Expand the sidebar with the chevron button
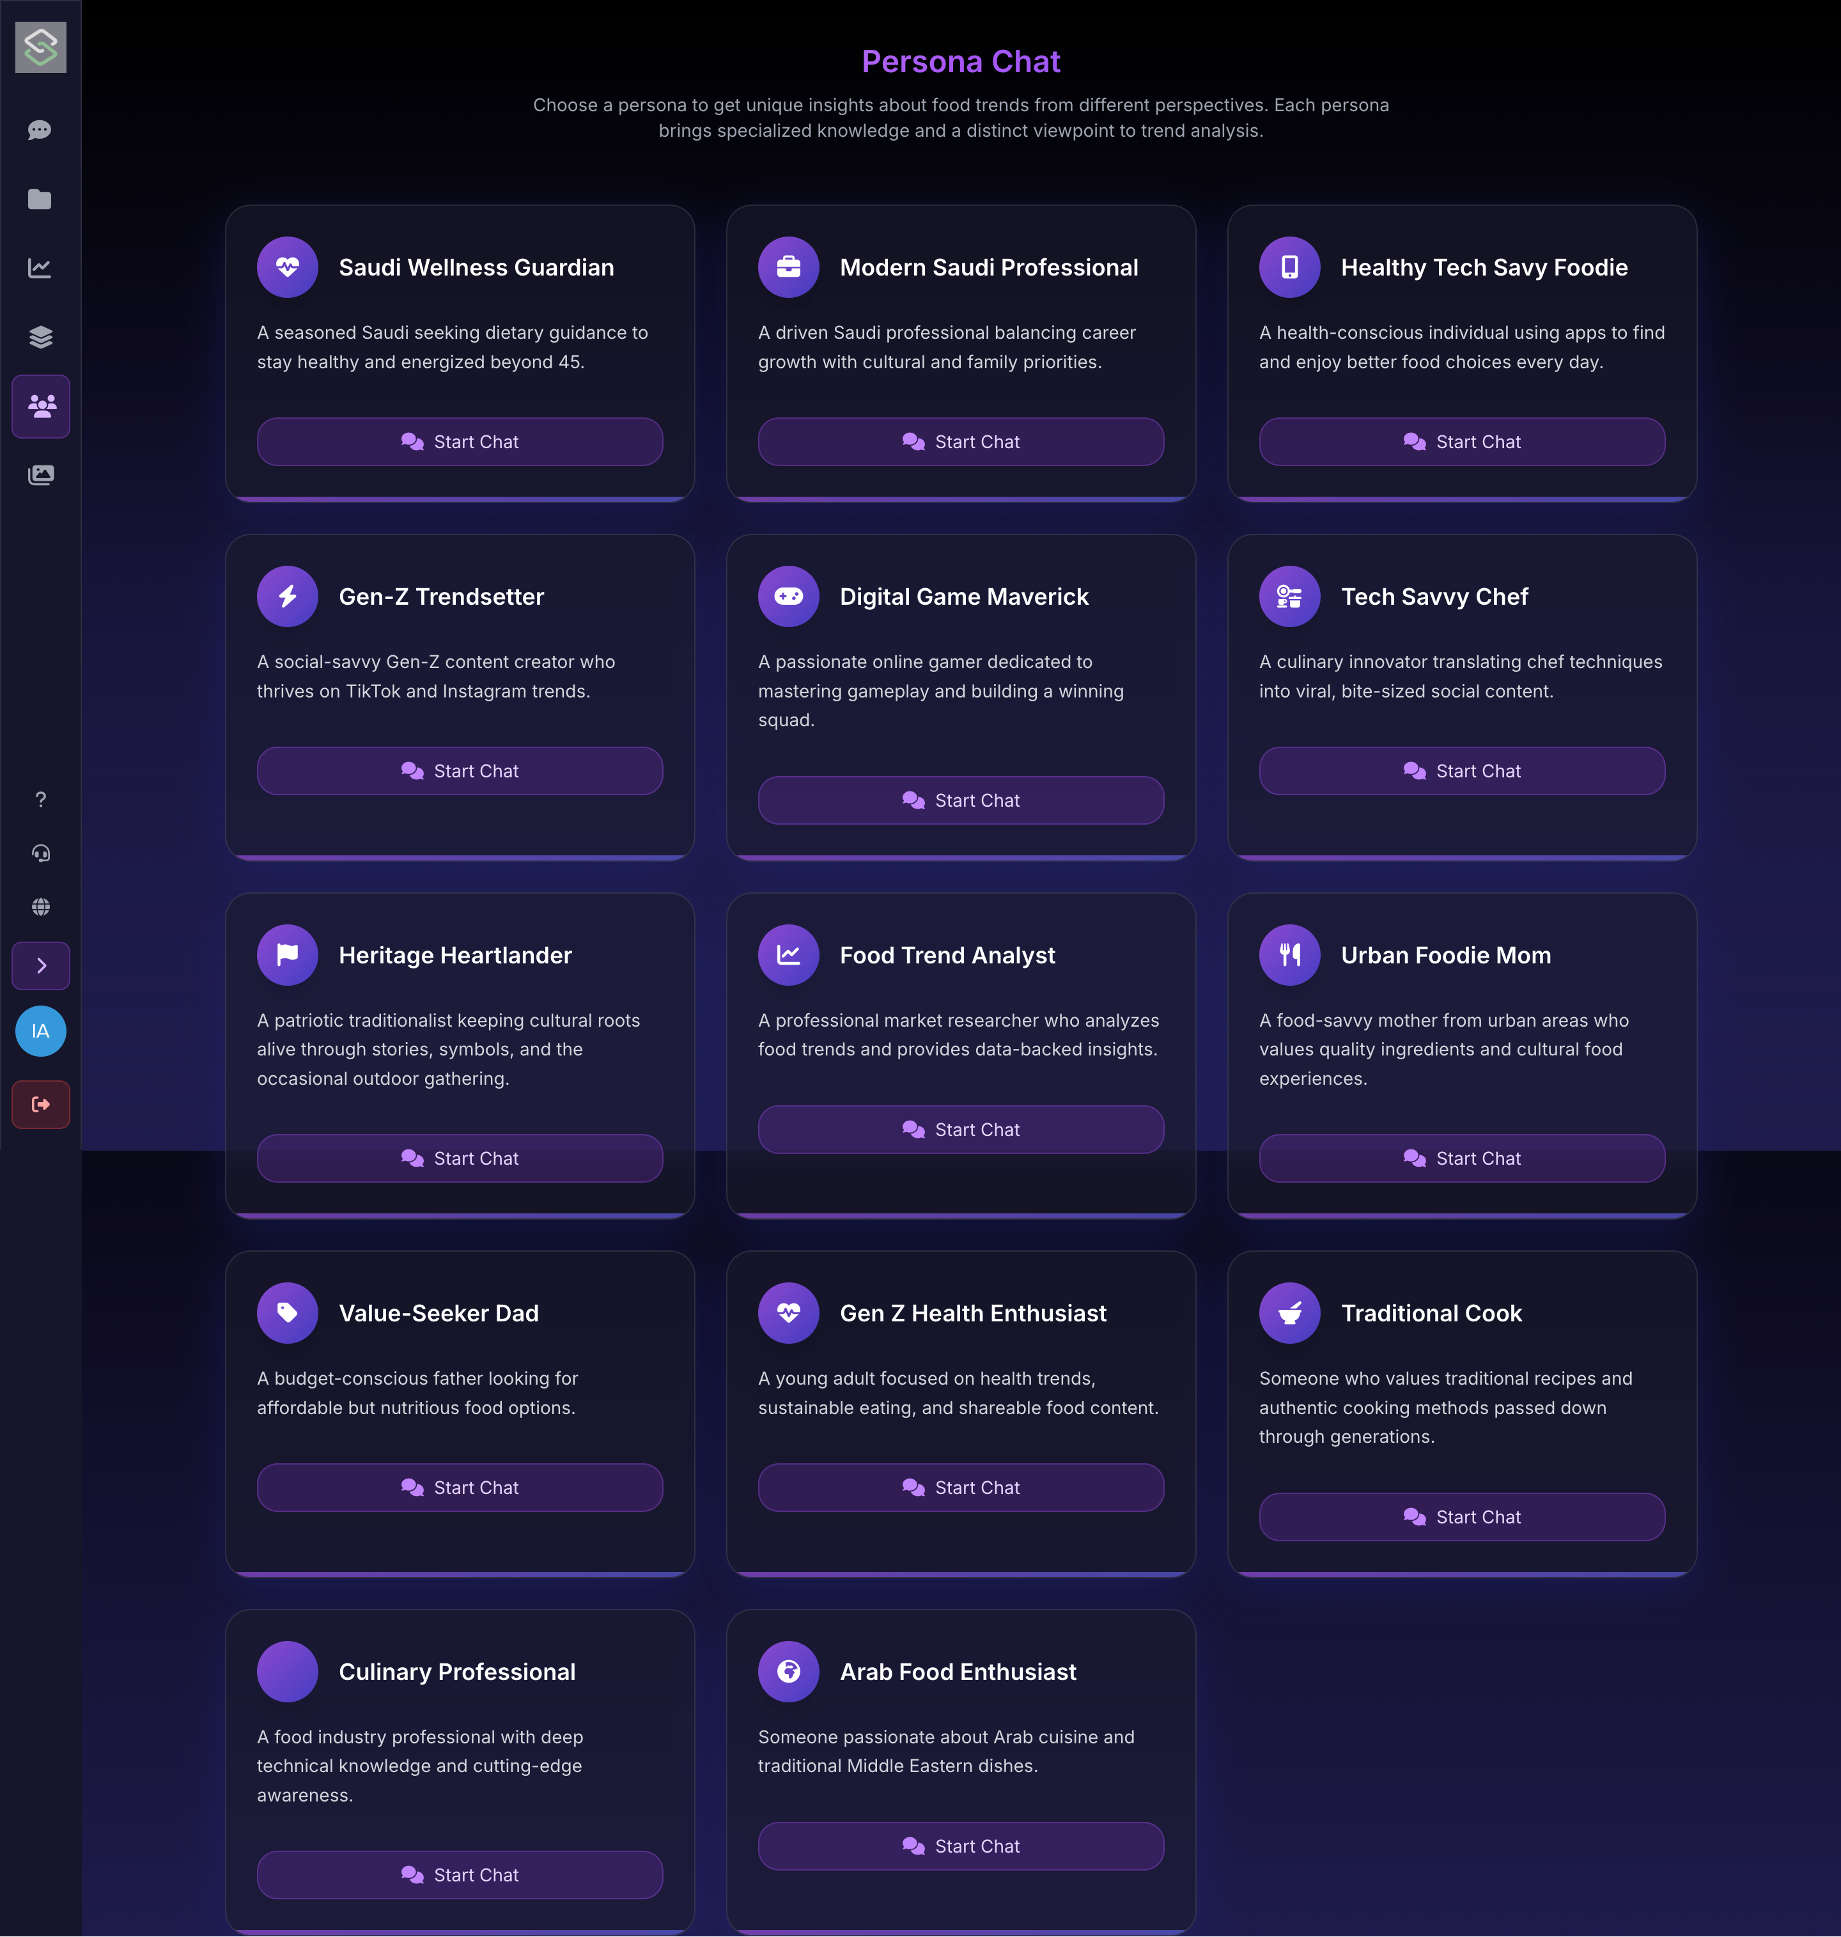This screenshot has height=1937, width=1841. click(x=40, y=965)
